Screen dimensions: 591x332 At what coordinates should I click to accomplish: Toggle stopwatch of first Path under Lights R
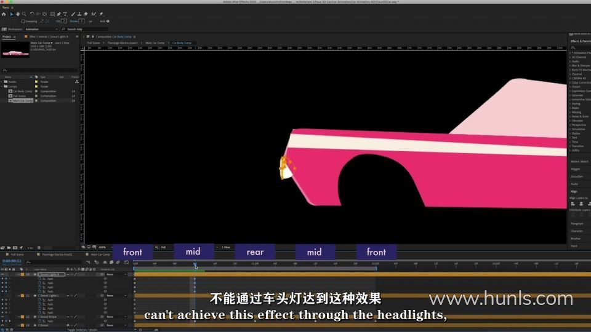(x=39, y=279)
